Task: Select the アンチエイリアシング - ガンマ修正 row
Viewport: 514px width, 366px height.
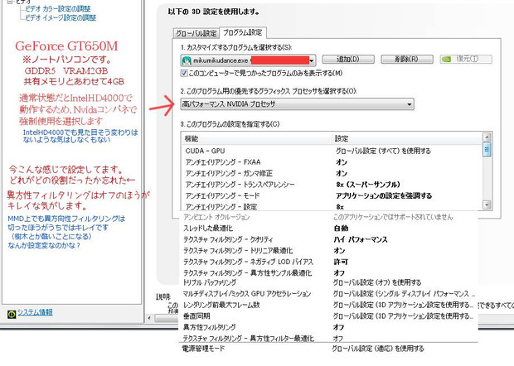Action: pyautogui.click(x=332, y=173)
